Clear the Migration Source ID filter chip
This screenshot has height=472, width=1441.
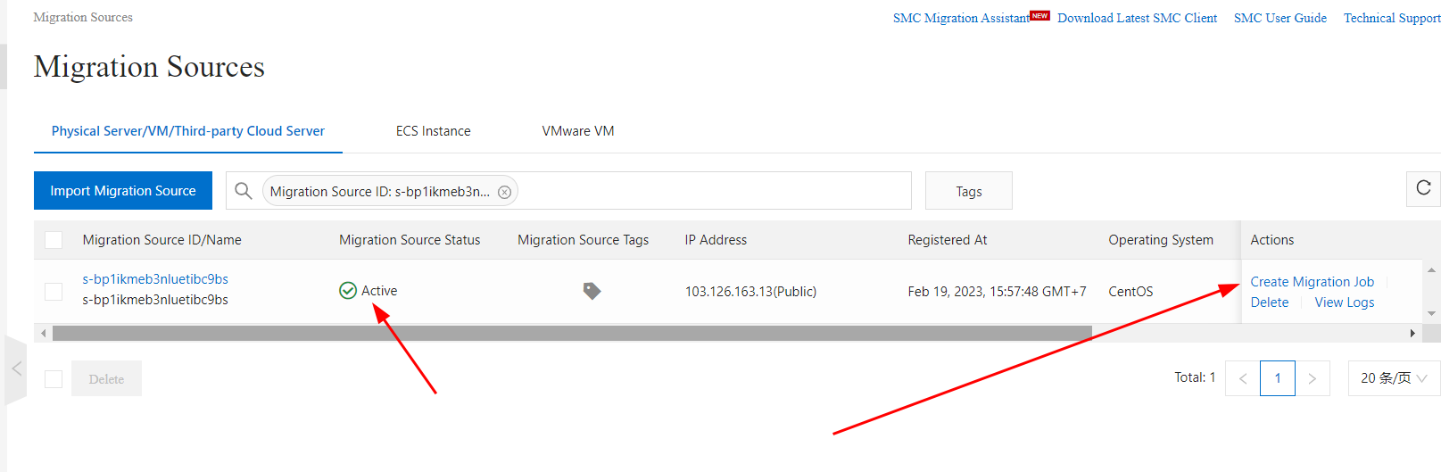[x=504, y=192]
